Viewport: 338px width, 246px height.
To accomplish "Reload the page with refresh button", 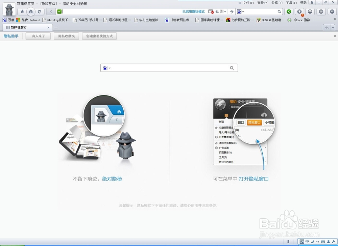I will (40, 11).
